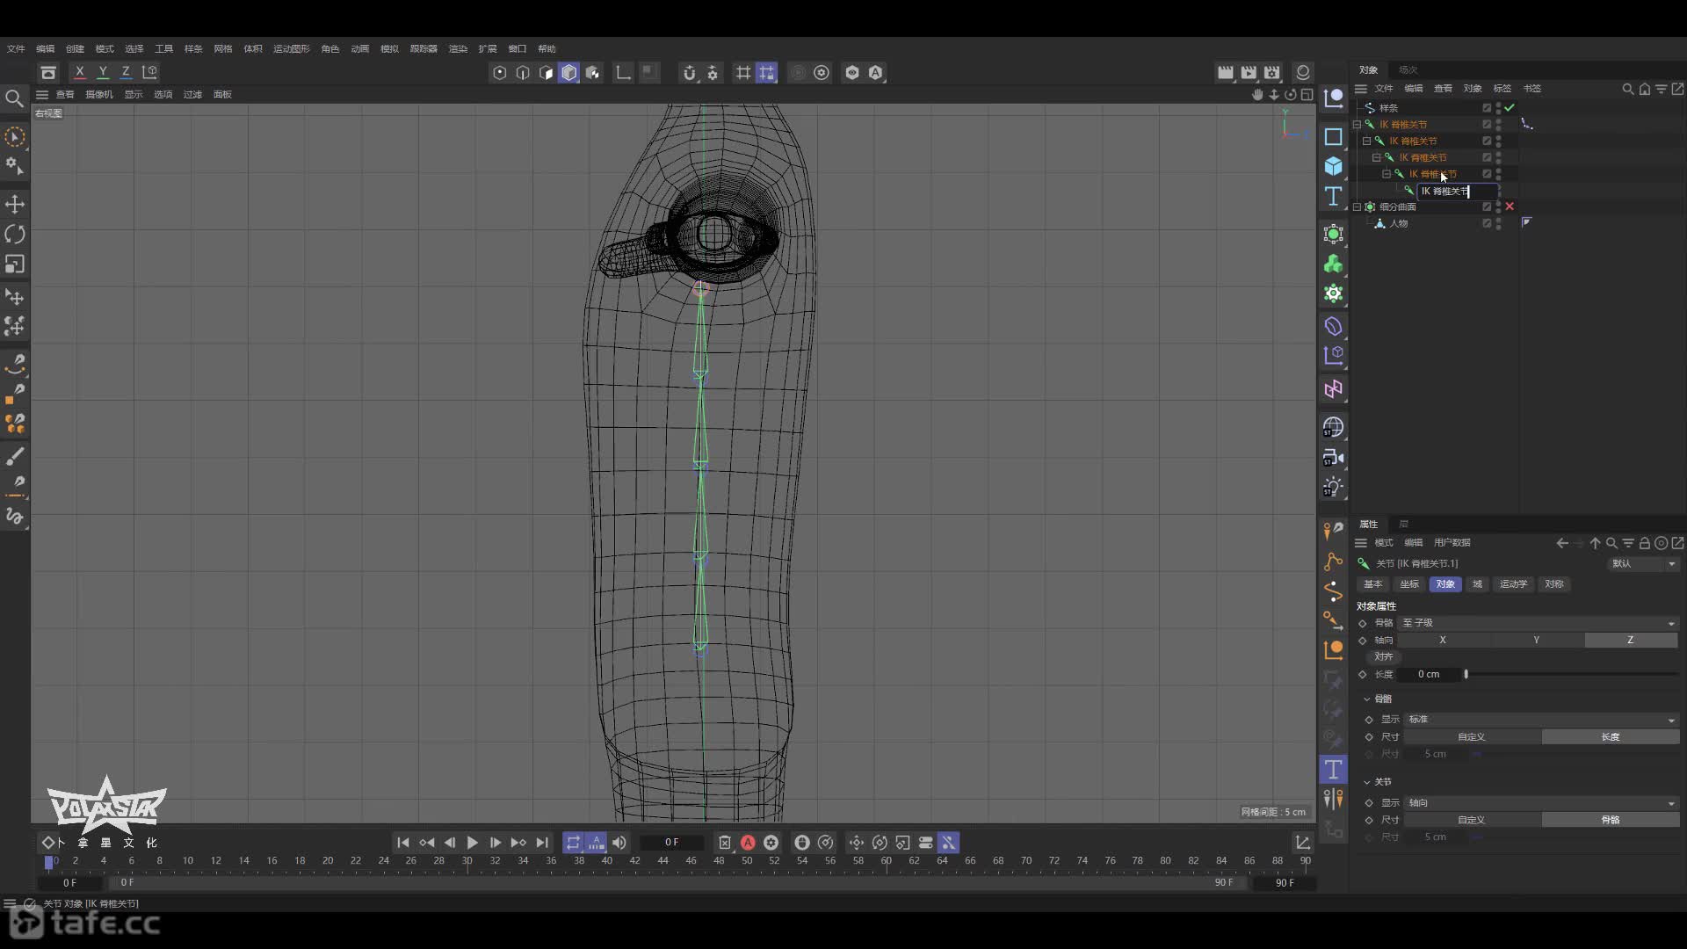Viewport: 1687px width, 949px height.
Task: Add a camera object from the palette
Action: tap(1333, 458)
